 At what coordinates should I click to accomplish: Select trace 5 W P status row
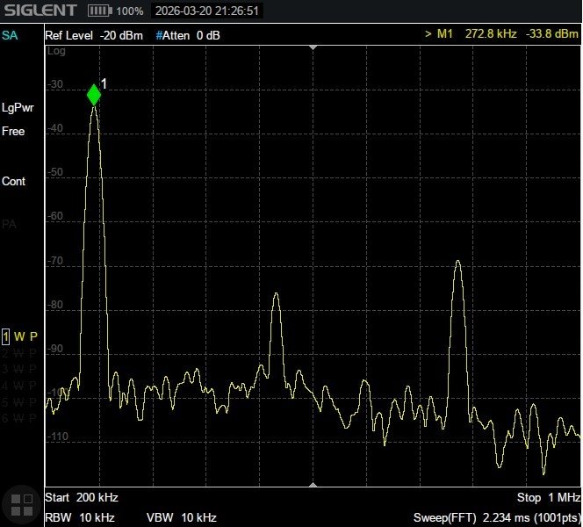(19, 402)
